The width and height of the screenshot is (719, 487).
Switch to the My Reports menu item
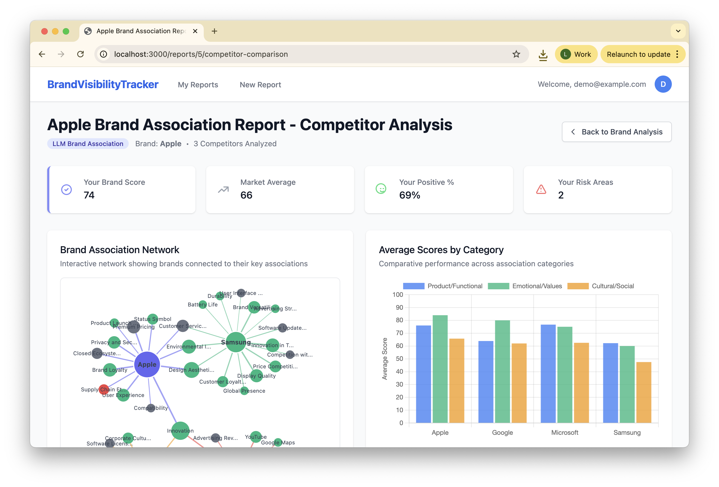pyautogui.click(x=198, y=84)
